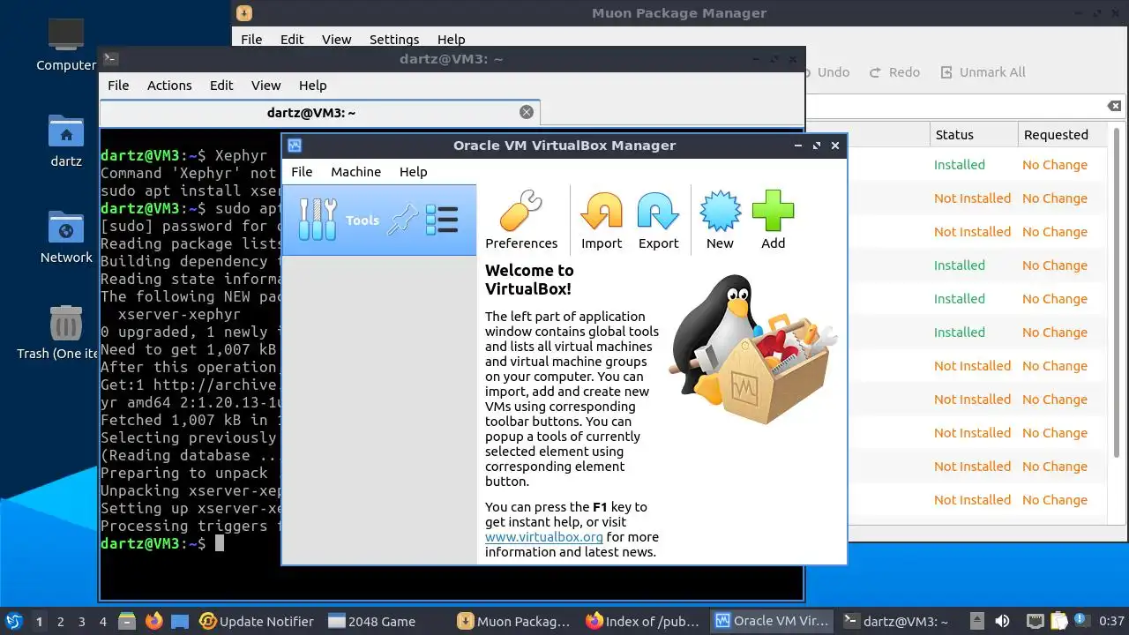Open Help menu in Muon Package Manager

451,40
